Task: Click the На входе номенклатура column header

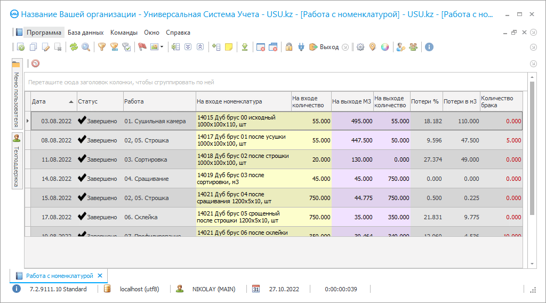Action: (x=243, y=101)
